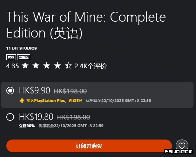
Task: Click the PSNO.COM watermark
Action: (x=178, y=152)
